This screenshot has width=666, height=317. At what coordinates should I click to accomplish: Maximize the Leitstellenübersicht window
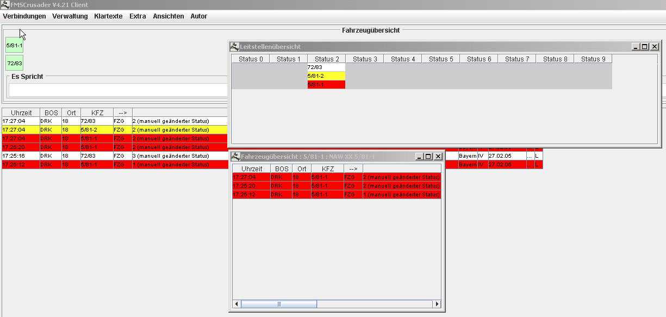645,47
